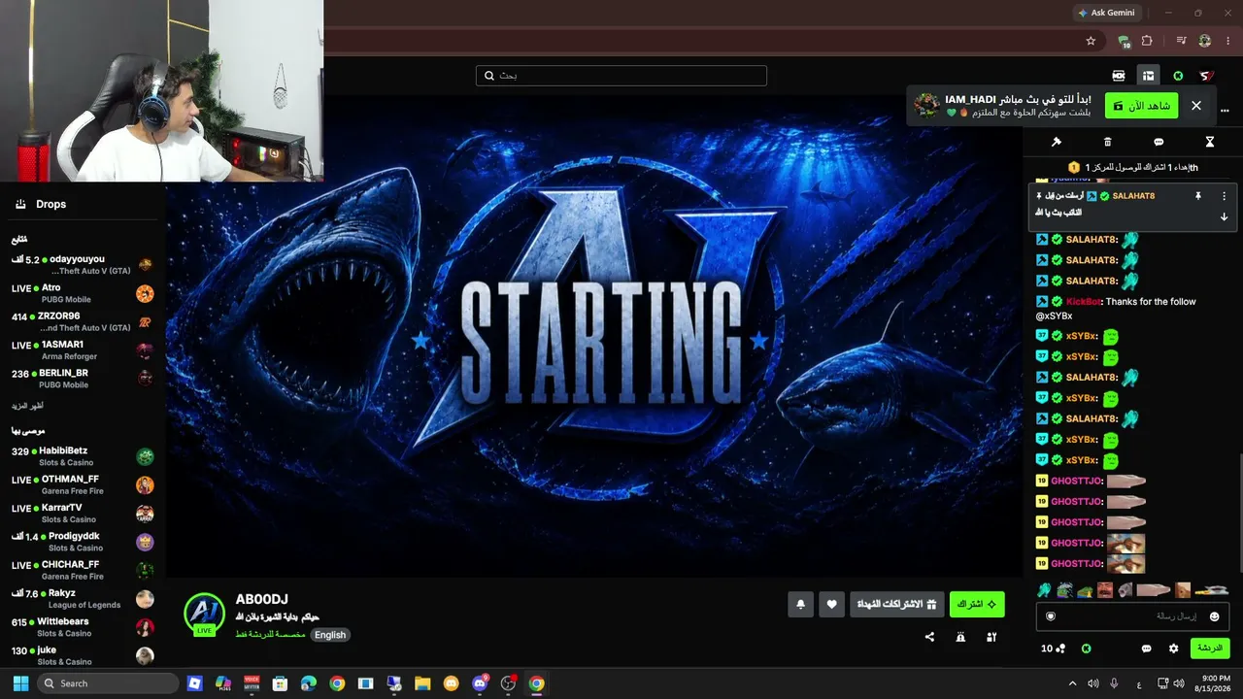Open ZRZOR96 channel in the sidebar
The image size is (1243, 699).
82,321
